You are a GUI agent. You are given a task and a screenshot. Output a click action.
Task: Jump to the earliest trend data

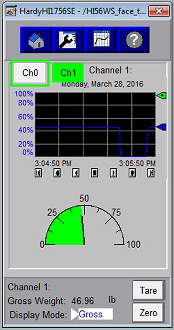(38, 173)
